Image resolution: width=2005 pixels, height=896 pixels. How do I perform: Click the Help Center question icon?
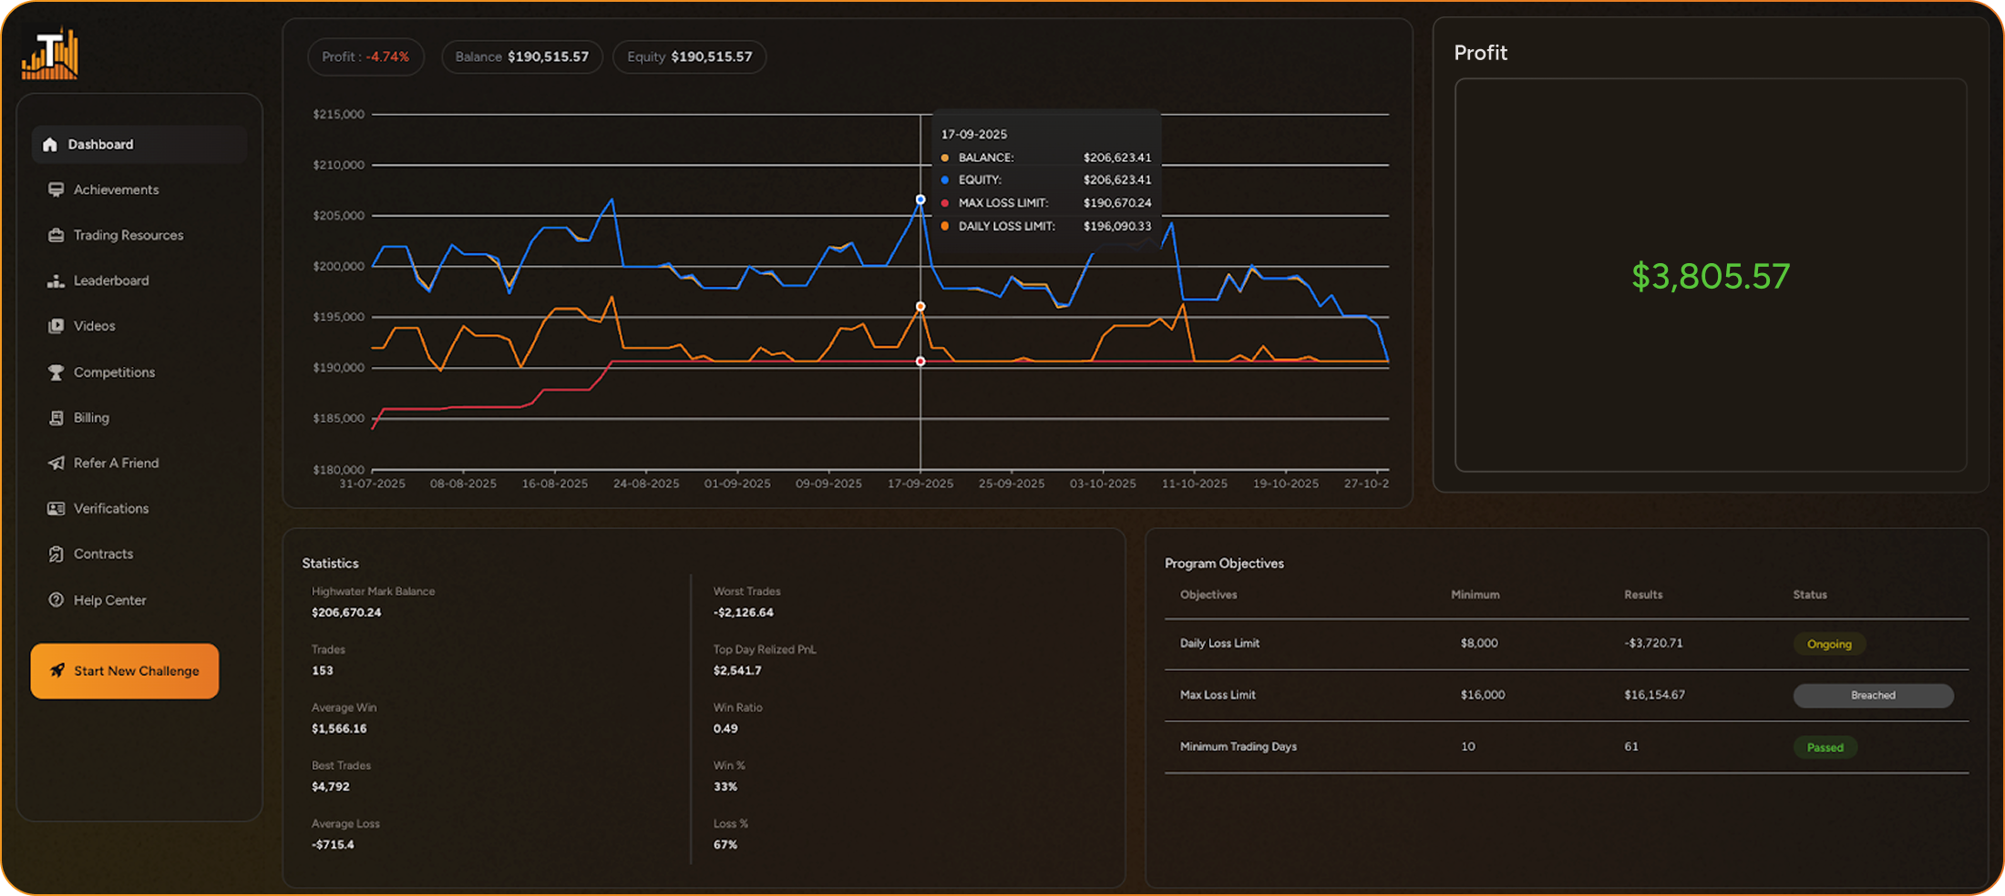[x=56, y=600]
